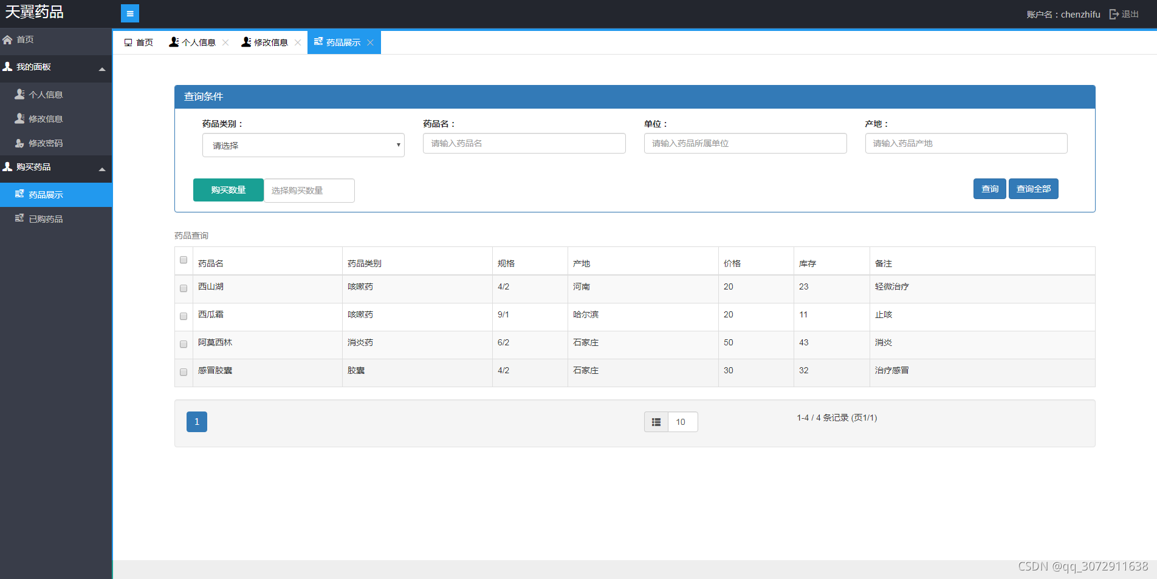The image size is (1157, 579).
Task: Focus the 药品名 input field
Action: (524, 143)
